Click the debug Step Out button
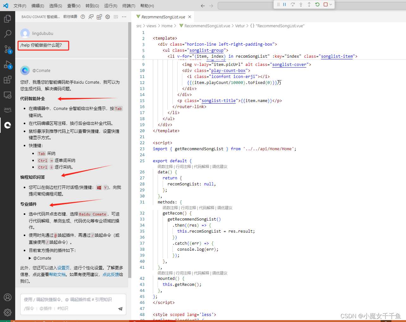Viewport: 406px width, 322px height. pyautogui.click(x=309, y=4)
